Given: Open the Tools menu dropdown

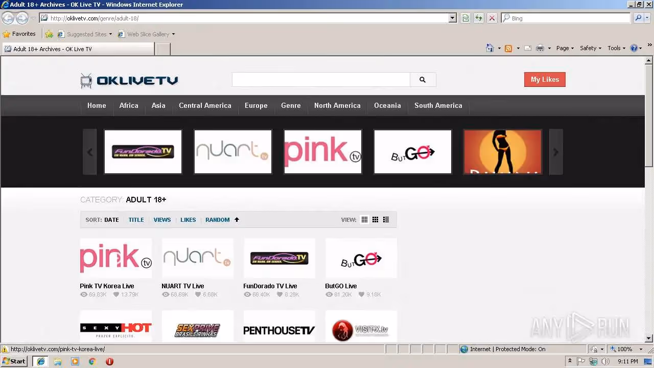Looking at the screenshot, I should coord(616,48).
